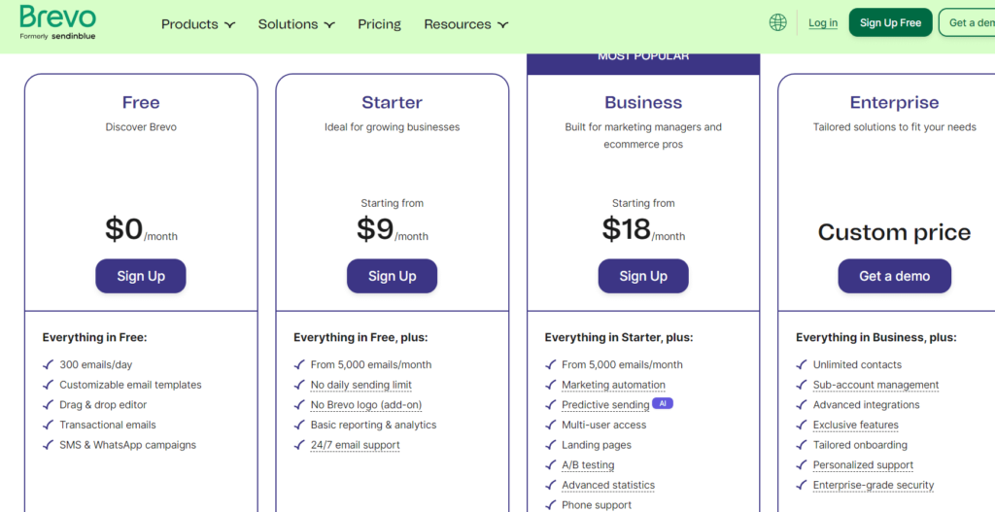Expand the Resources dropdown menu
The image size is (995, 512).
tap(465, 24)
